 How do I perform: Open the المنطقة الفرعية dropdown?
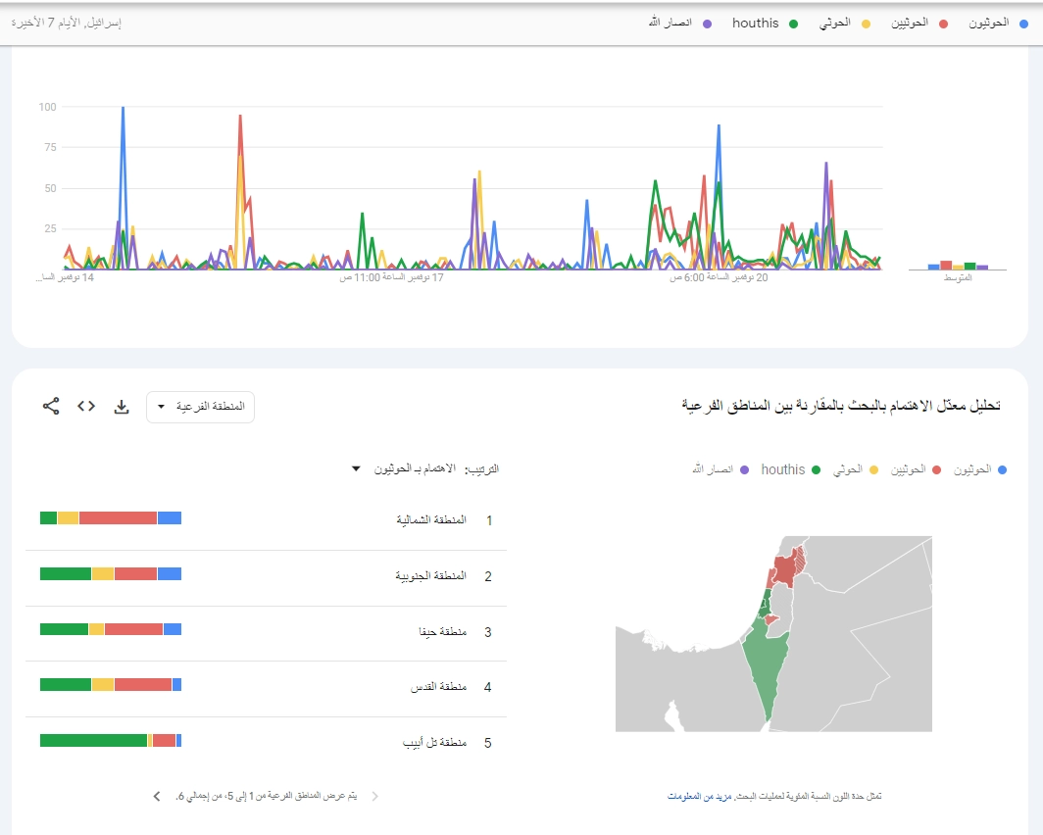200,406
